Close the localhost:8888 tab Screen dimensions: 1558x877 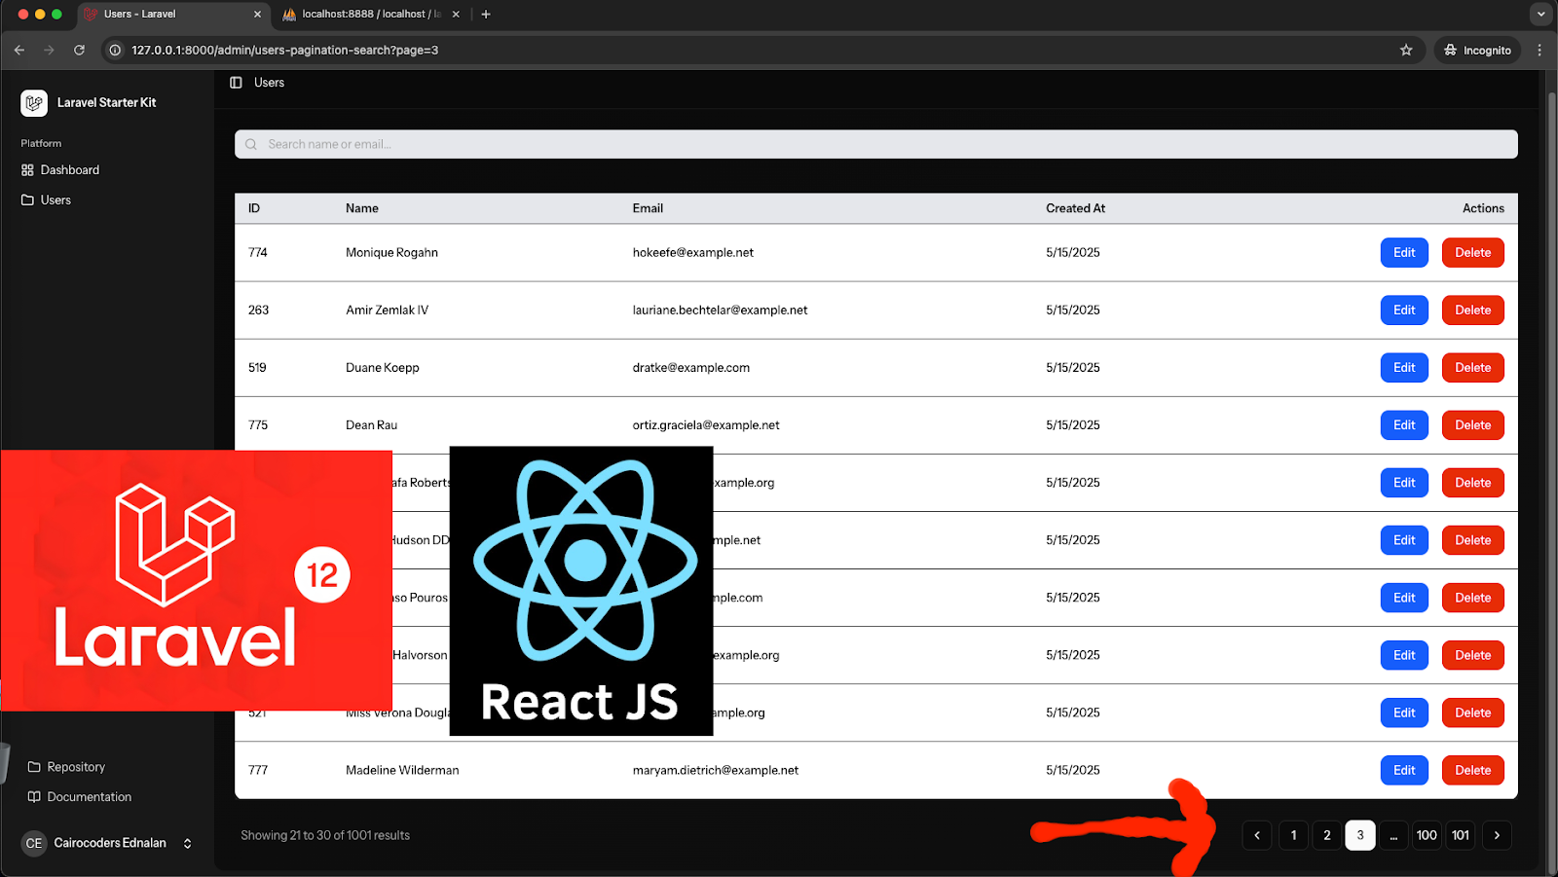click(x=456, y=15)
